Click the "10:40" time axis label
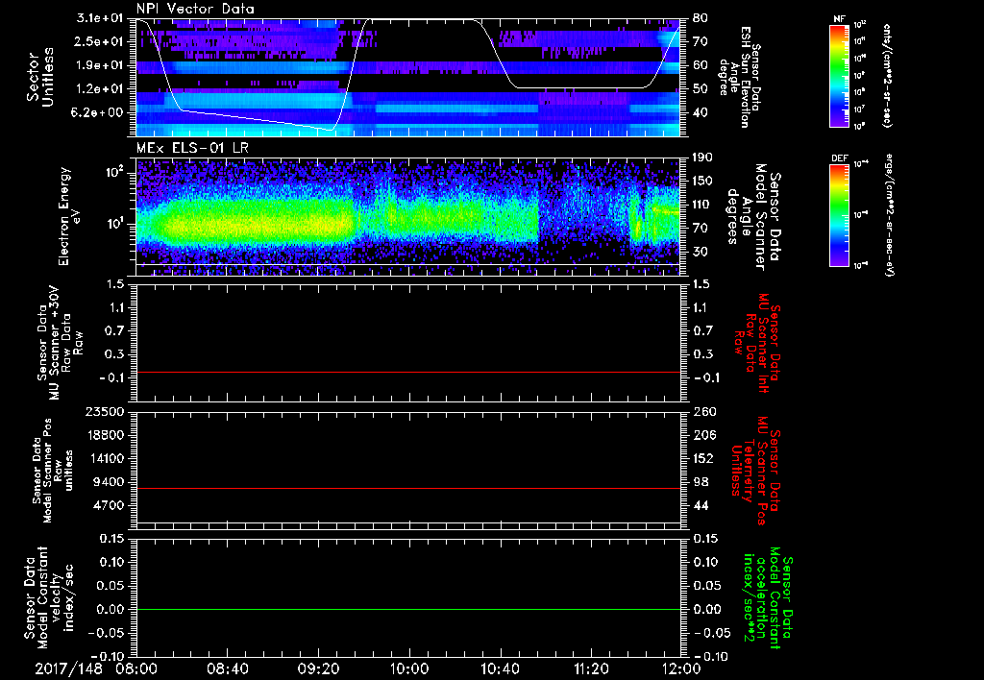 [500, 668]
